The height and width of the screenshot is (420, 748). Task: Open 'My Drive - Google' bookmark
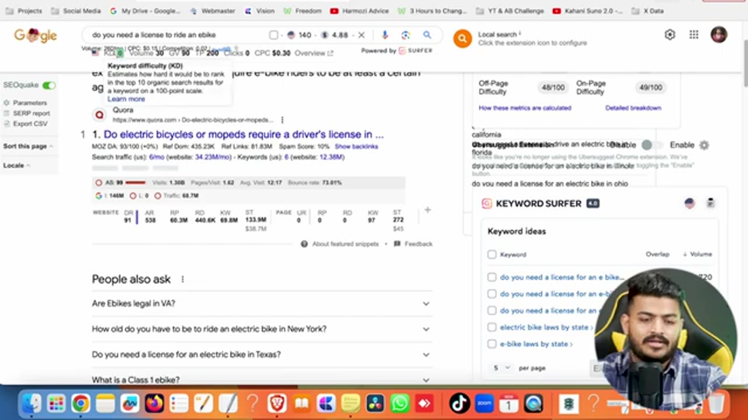[x=145, y=10]
